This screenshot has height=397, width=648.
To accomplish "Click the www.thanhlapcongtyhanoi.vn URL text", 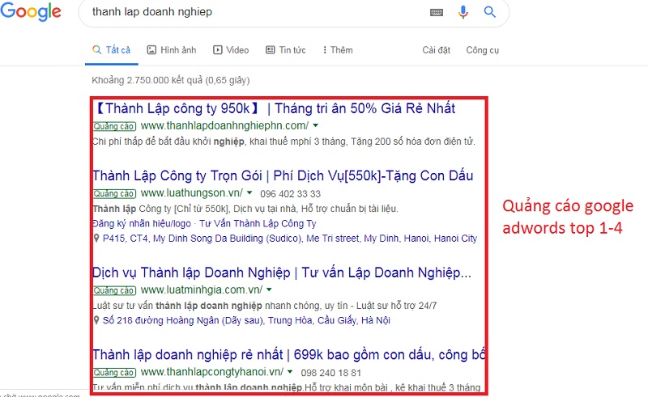I will tap(212, 372).
